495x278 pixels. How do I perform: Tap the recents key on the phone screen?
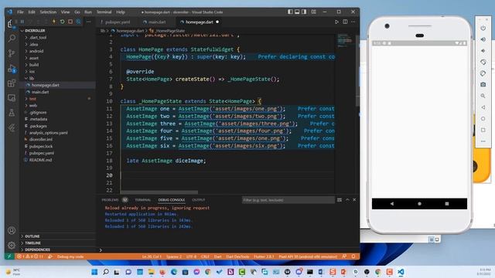pos(447,204)
